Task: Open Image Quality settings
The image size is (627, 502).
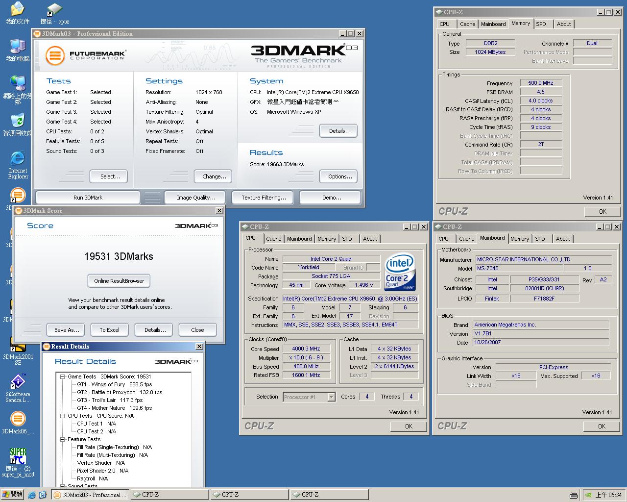Action: point(195,198)
